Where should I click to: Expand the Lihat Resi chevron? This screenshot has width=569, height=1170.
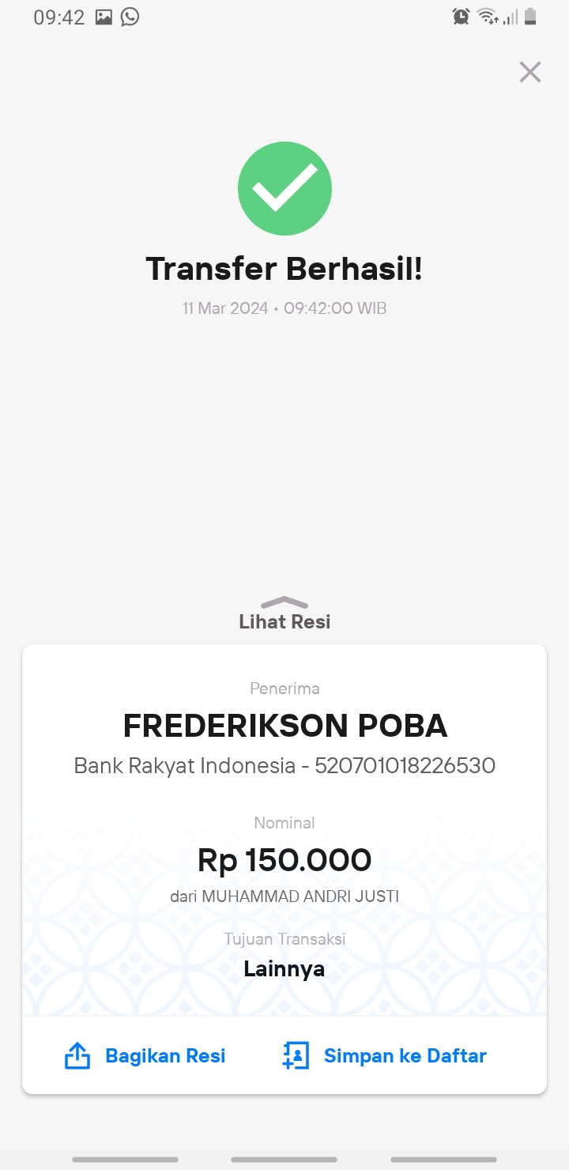(284, 602)
